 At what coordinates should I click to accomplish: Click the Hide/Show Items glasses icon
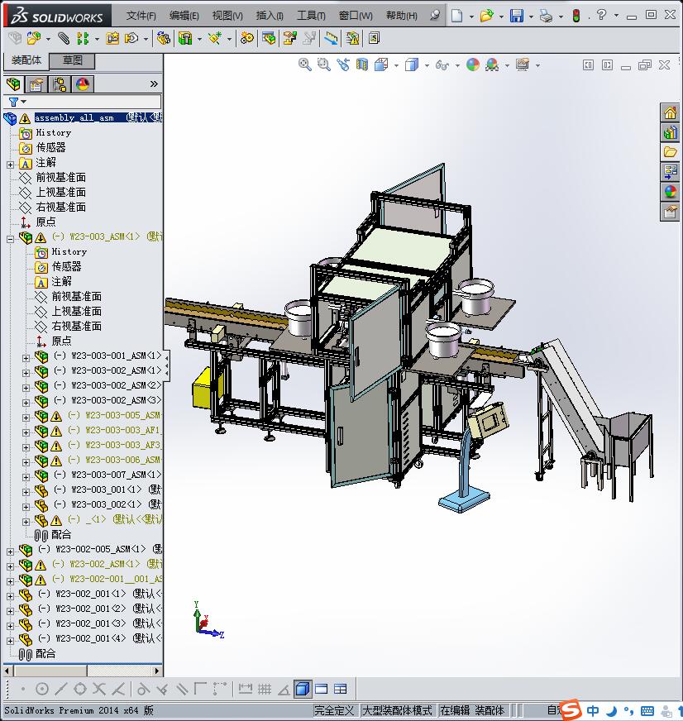[442, 64]
